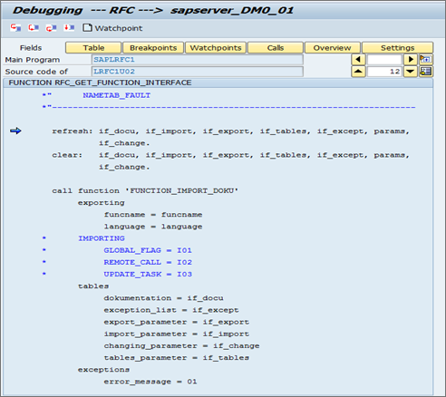Viewport: 446px width, 397px height.
Task: Click the 'exporting' keyword line
Action: coord(102,203)
